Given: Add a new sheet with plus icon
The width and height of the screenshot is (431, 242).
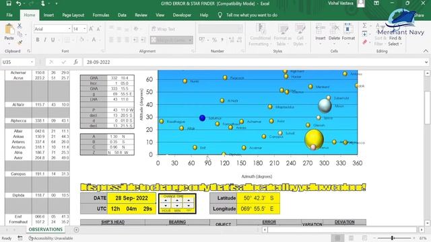Looking at the screenshot, I should click(x=76, y=230).
